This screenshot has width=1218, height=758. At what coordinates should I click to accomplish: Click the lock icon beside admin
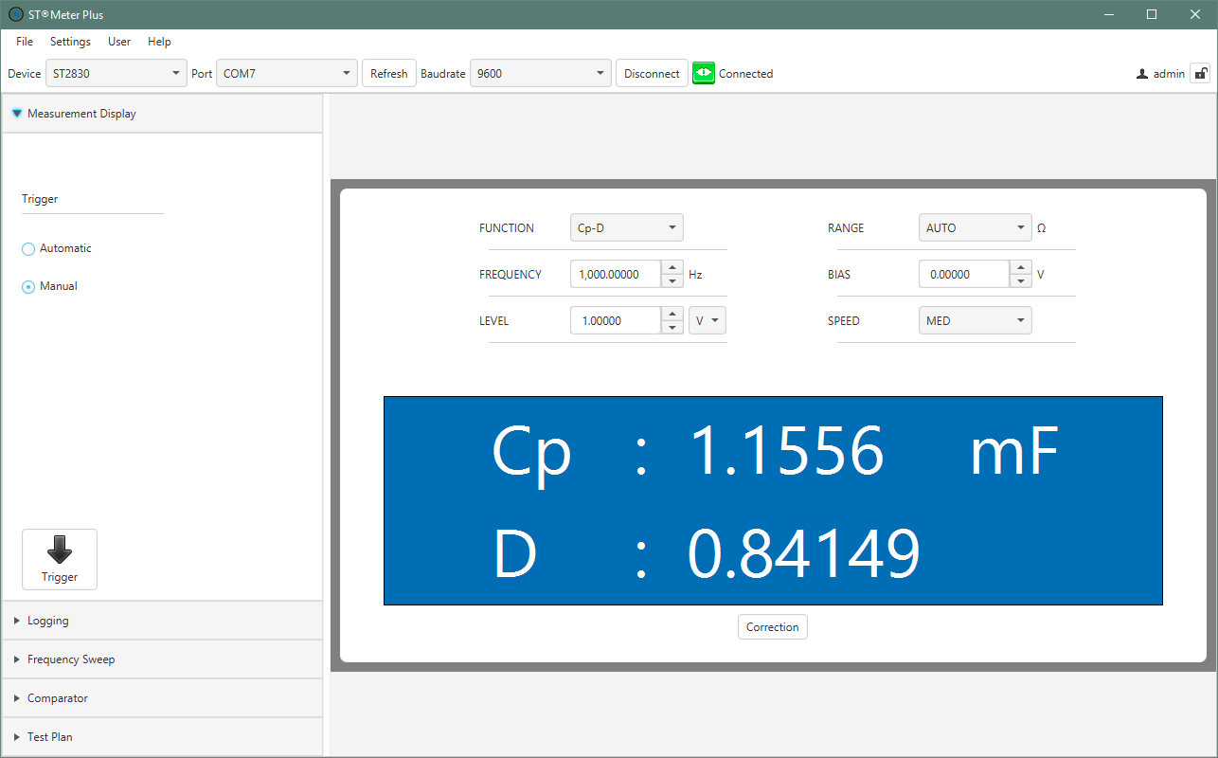[x=1200, y=73]
